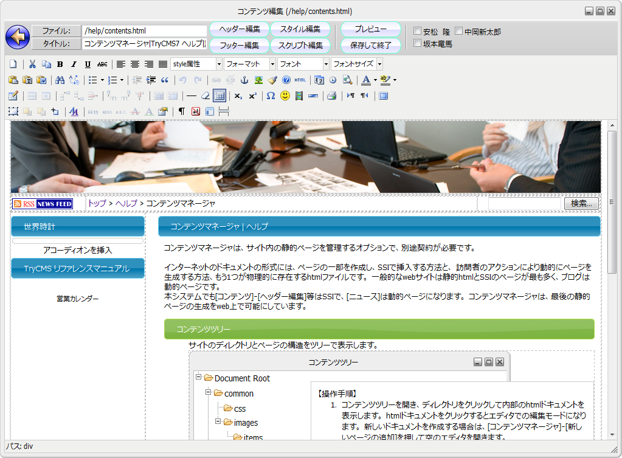The height and width of the screenshot is (458, 622).
Task: Click the binoculars find icon
Action: click(60, 80)
